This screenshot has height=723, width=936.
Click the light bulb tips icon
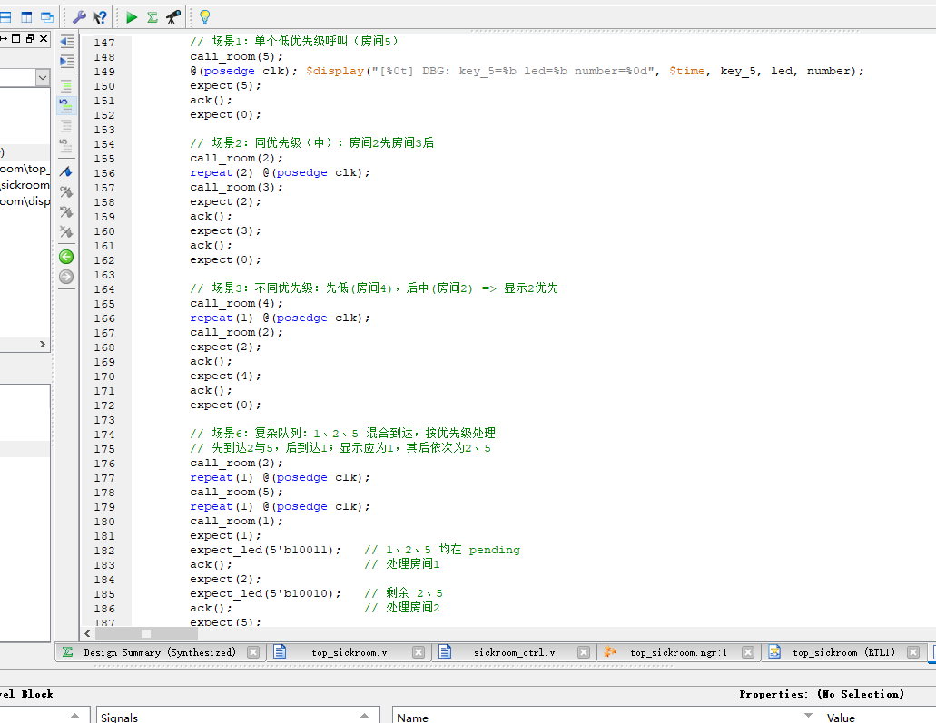pos(205,17)
